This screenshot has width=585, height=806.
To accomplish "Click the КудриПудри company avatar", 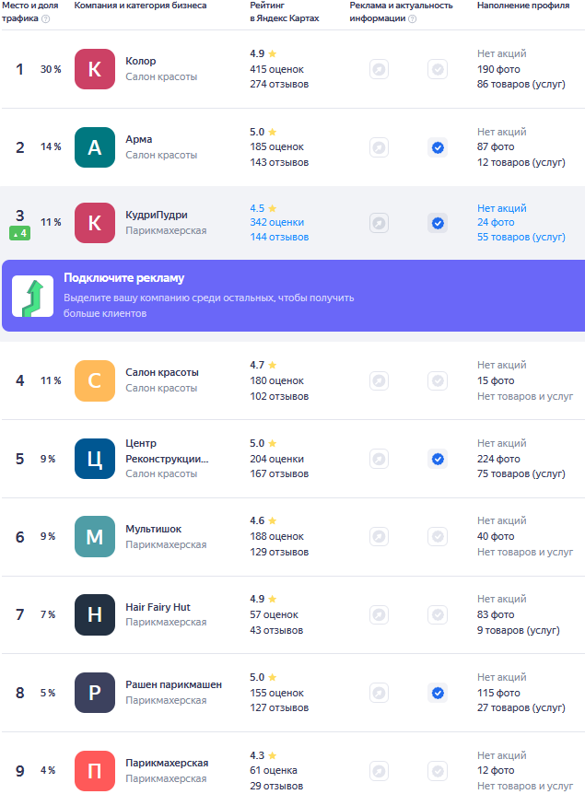I will point(95,223).
